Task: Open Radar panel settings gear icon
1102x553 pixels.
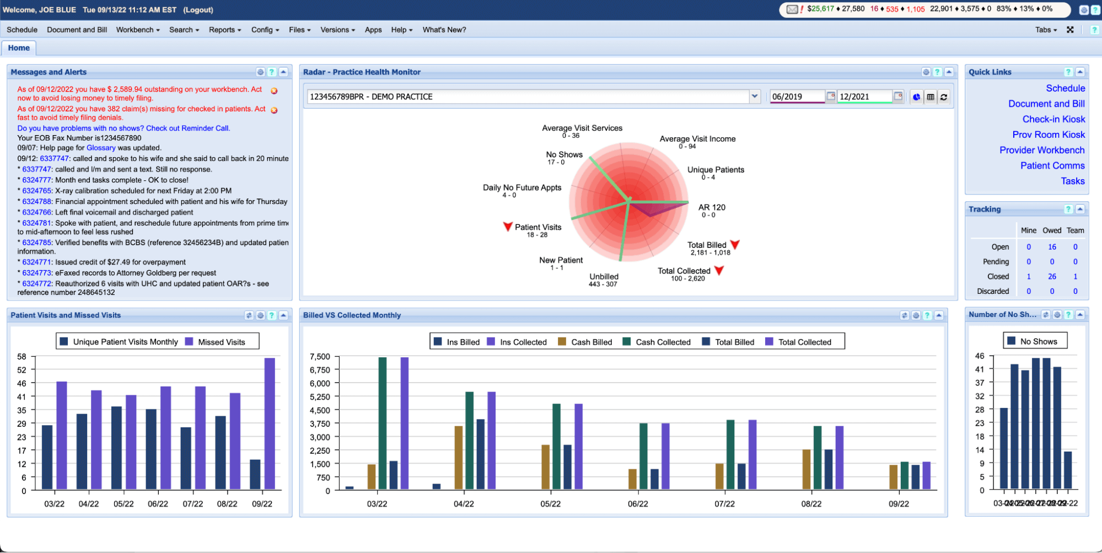Action: click(x=926, y=72)
